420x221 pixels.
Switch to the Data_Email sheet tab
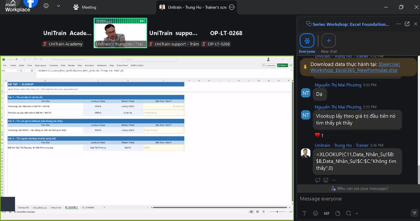[x=56, y=207]
